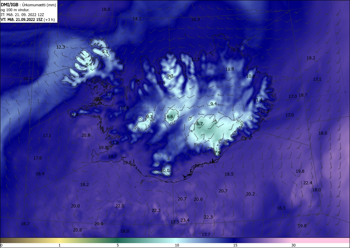350x248 pixels.
Task: Click the 11.8 value in northeast Iceland
Action: (230, 69)
